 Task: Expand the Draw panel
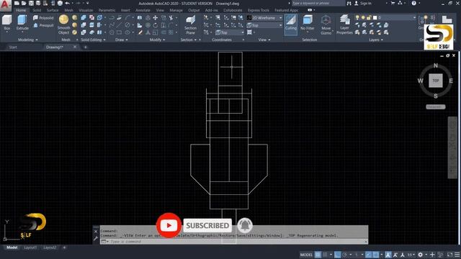[122, 40]
